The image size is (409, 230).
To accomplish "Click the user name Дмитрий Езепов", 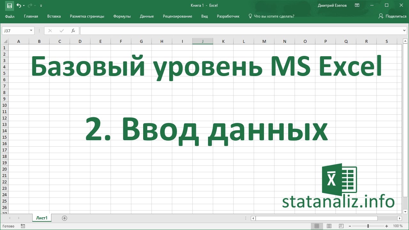I will (x=332, y=5).
